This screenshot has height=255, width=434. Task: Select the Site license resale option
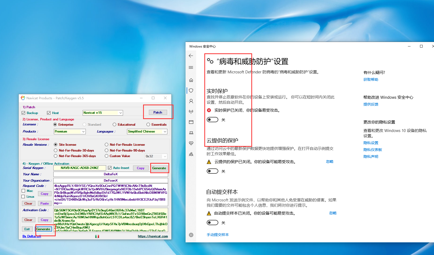pyautogui.click(x=56, y=145)
